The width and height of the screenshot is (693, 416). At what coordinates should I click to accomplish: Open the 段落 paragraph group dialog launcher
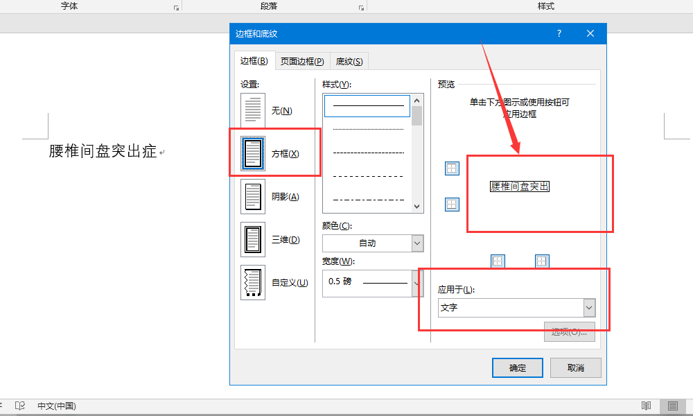point(361,8)
